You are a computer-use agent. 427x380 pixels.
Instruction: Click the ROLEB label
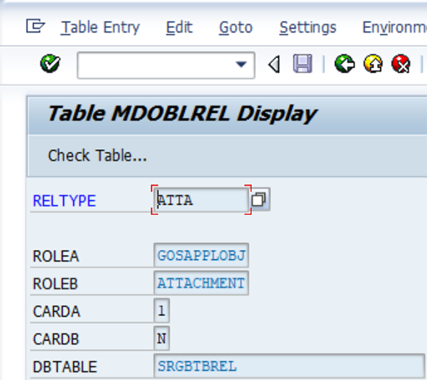(x=55, y=284)
